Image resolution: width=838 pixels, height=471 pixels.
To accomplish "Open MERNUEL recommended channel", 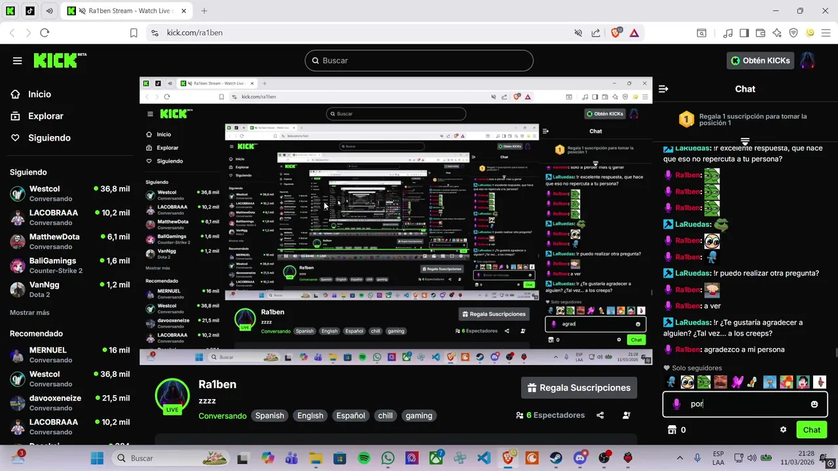I will [x=70, y=355].
